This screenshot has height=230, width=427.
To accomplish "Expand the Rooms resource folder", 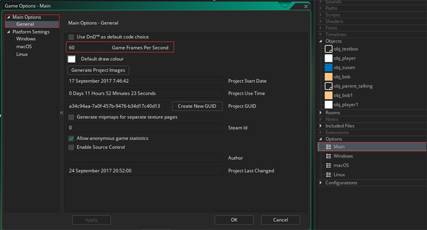I will [320, 113].
